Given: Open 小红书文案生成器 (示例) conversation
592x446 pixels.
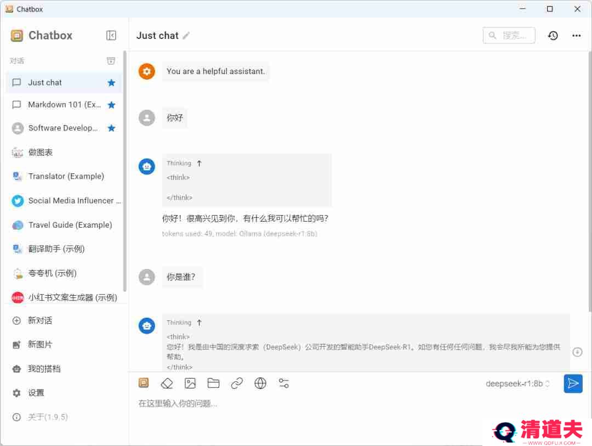Looking at the screenshot, I should tap(64, 297).
